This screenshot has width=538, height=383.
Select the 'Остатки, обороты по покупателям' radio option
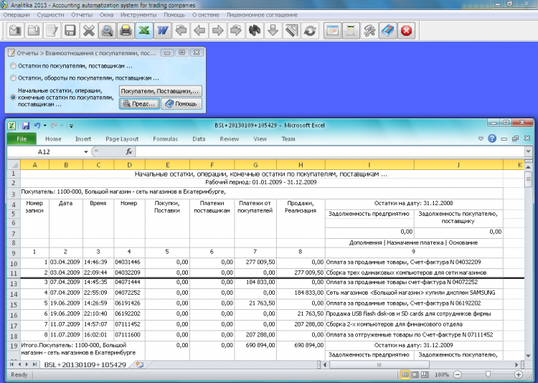[x=13, y=78]
